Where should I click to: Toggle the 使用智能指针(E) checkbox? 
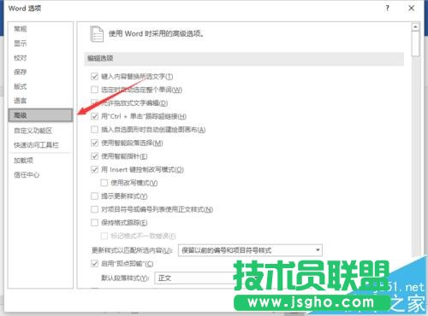(x=94, y=156)
